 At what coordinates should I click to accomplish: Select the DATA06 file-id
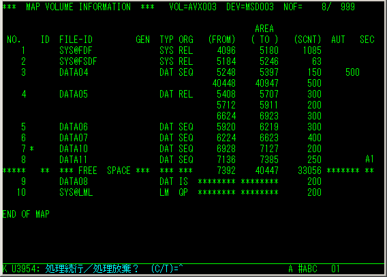(74, 127)
